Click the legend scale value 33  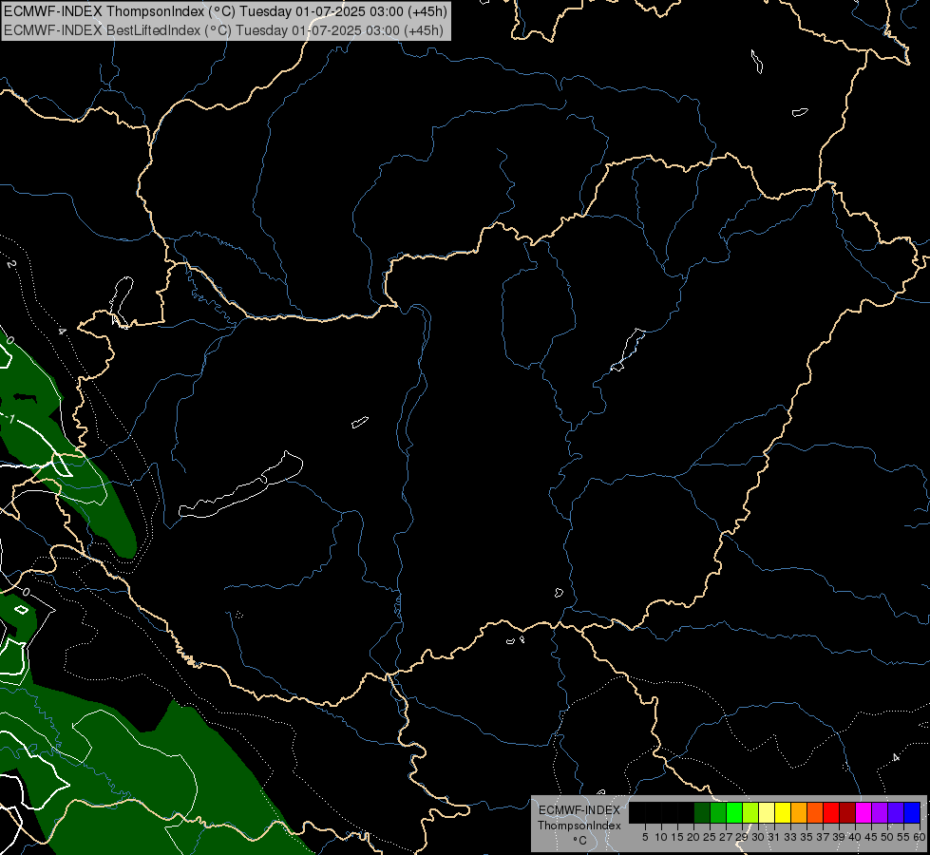790,837
